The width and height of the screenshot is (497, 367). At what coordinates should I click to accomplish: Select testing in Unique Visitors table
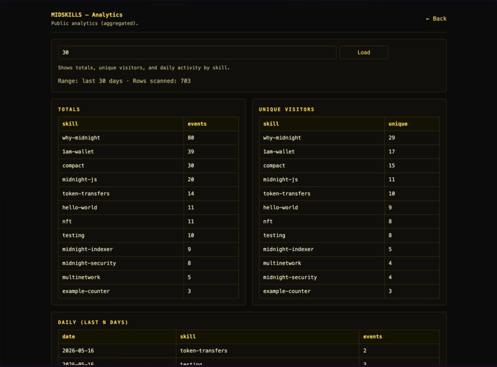click(274, 236)
